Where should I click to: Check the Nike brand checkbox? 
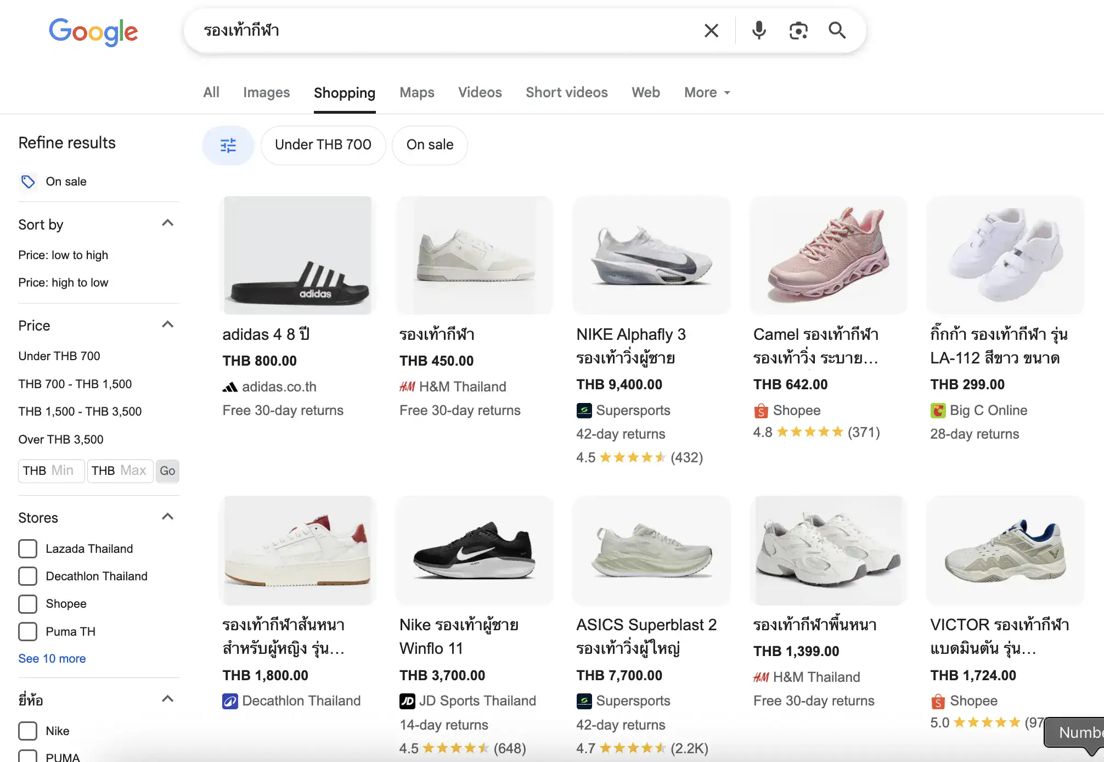point(27,731)
